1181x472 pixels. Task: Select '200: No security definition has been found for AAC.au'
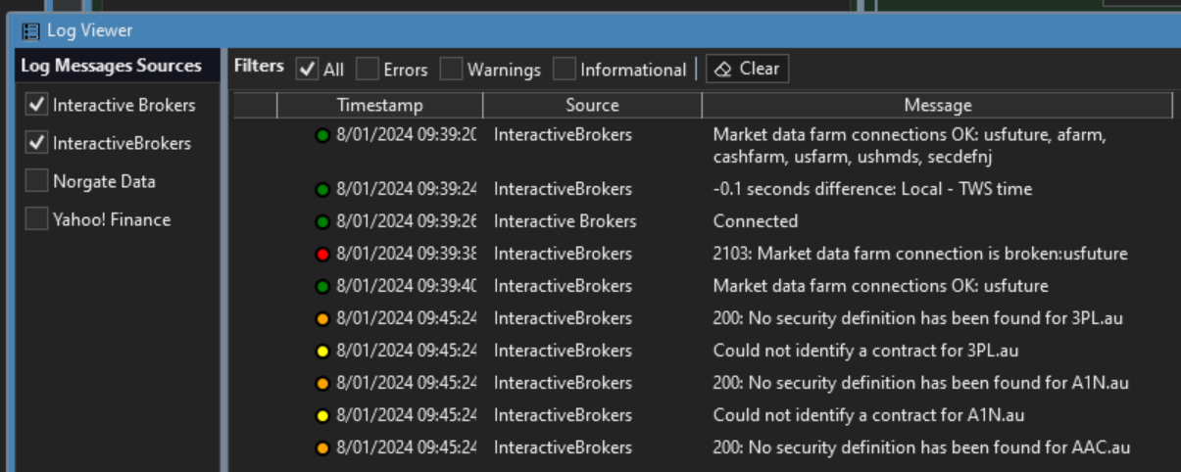click(x=921, y=448)
